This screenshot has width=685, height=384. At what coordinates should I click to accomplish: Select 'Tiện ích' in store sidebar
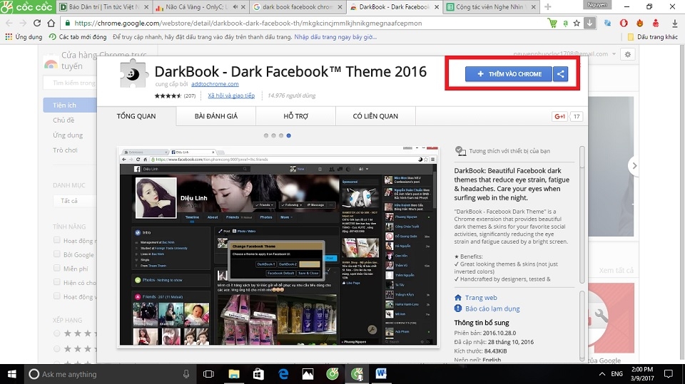tap(70, 105)
